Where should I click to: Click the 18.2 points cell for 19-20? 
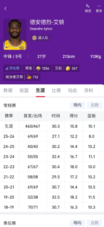tap(74, 197)
